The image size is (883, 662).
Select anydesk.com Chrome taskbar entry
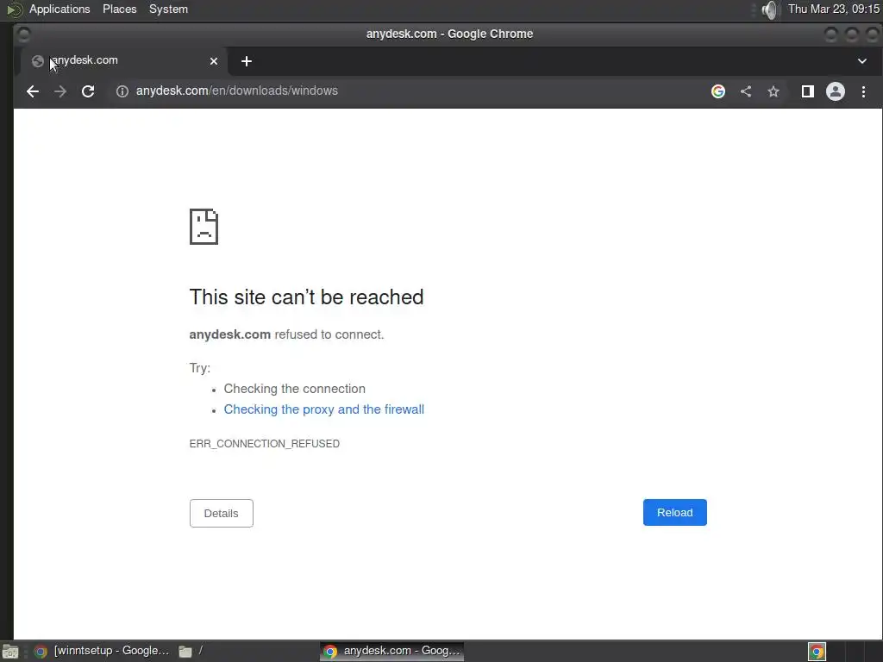click(x=392, y=651)
